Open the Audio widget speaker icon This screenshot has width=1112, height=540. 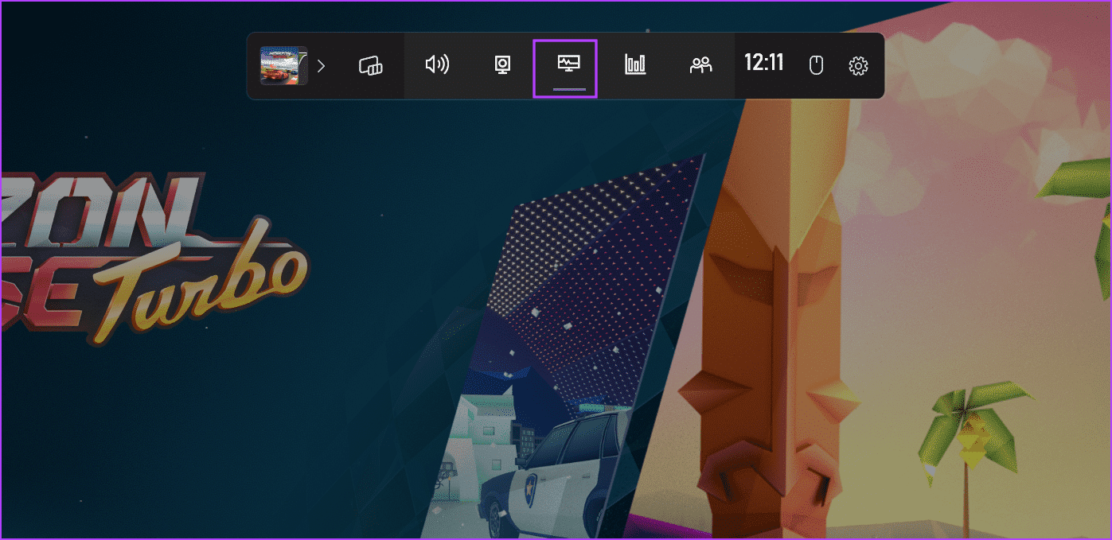tap(437, 65)
